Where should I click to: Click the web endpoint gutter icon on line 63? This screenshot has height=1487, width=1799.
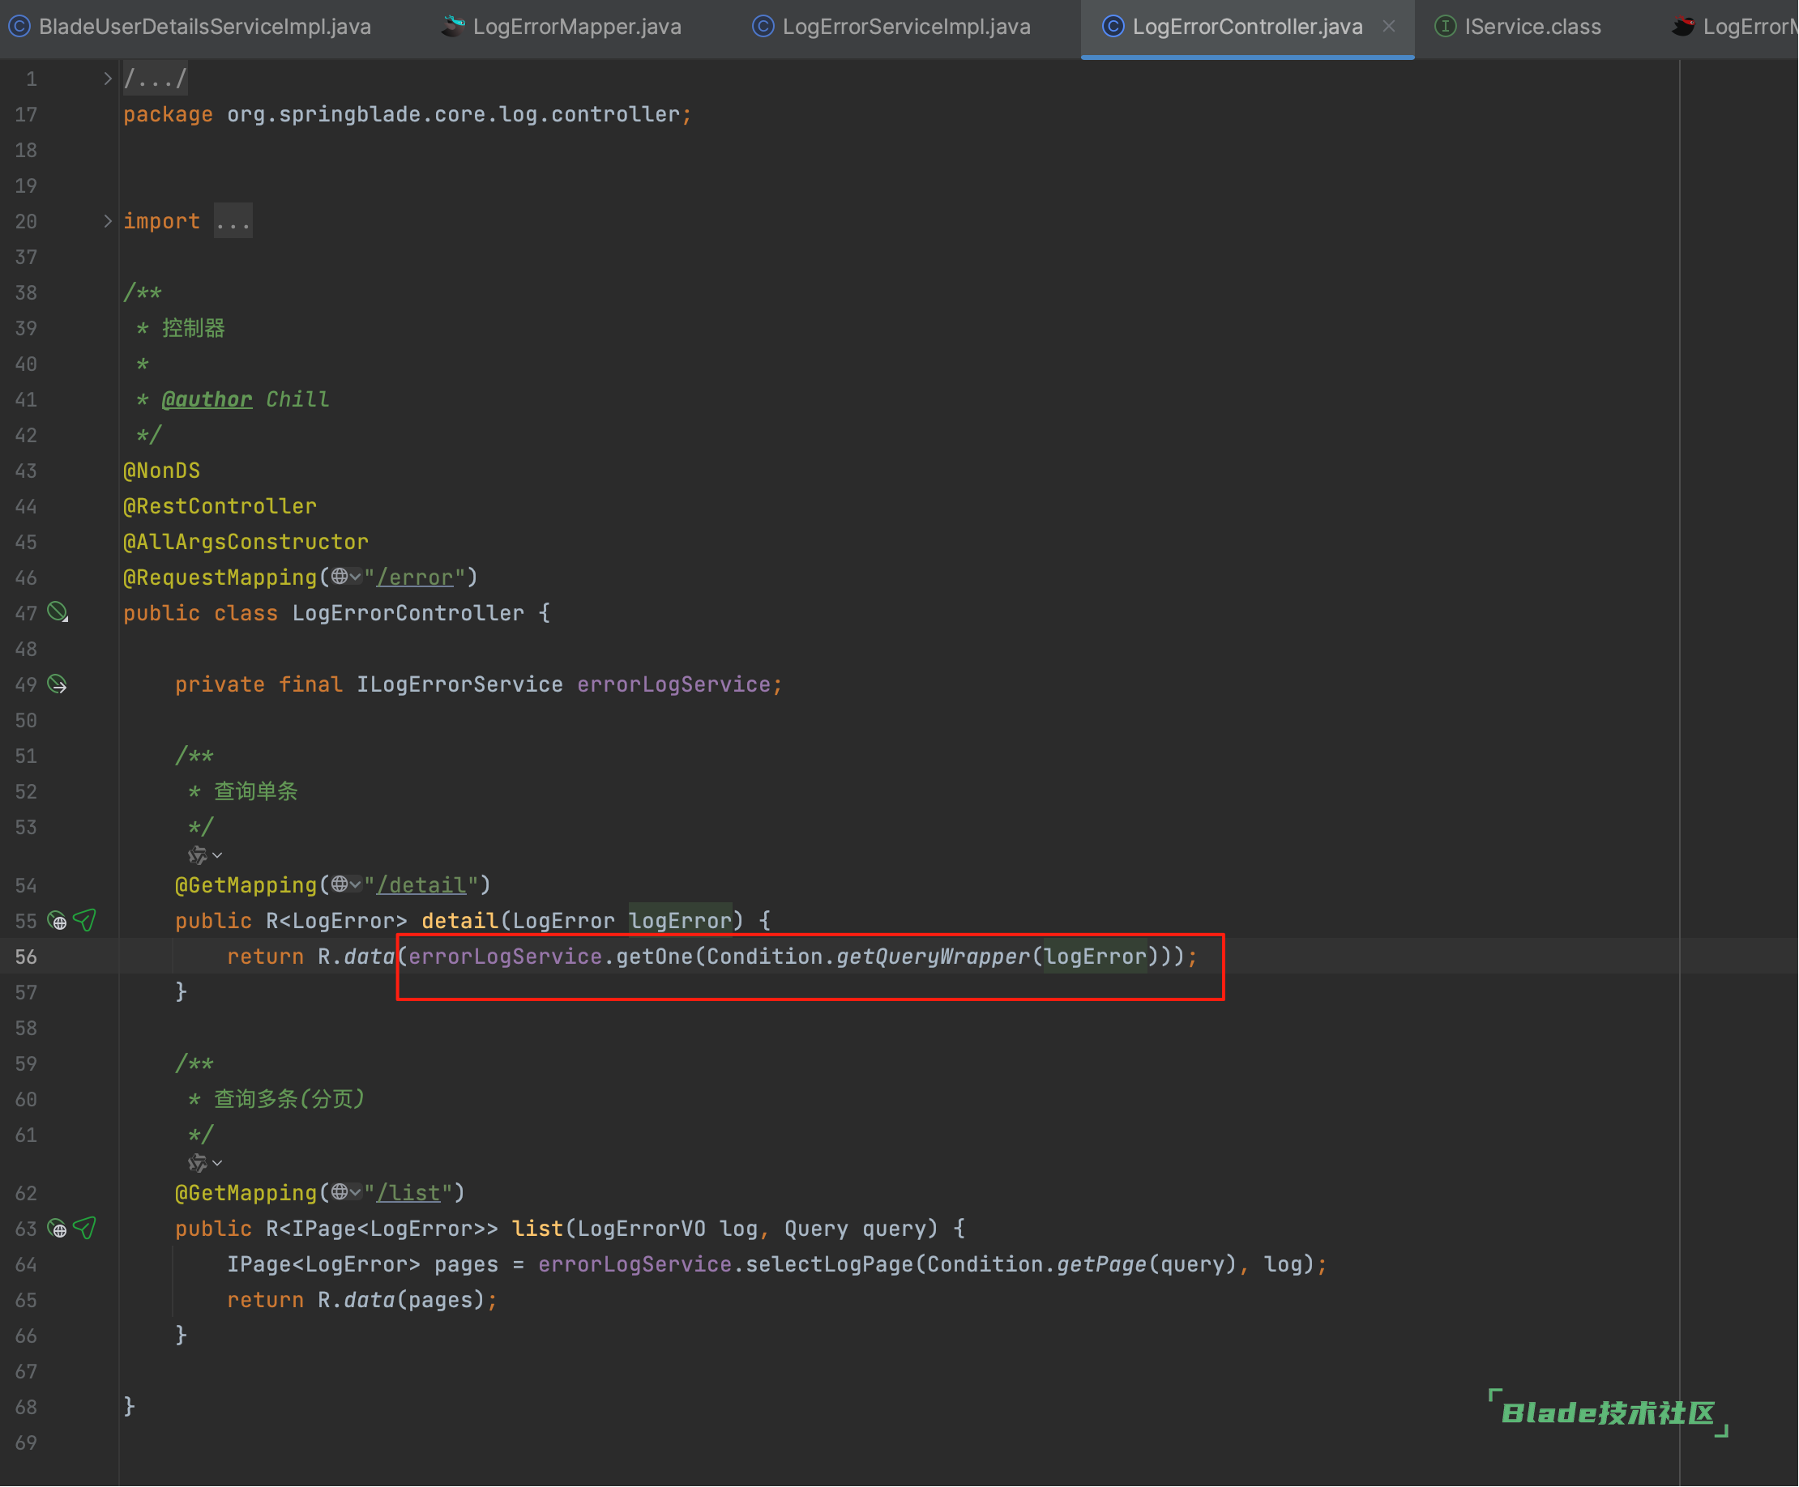pos(58,1229)
